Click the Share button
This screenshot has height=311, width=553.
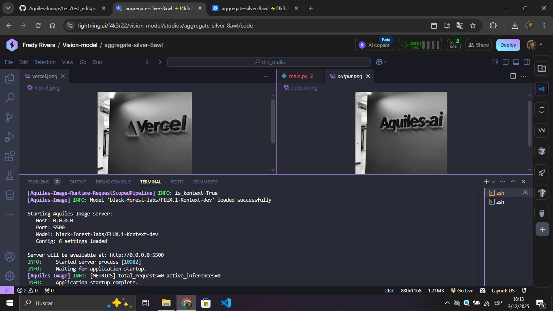(x=478, y=45)
